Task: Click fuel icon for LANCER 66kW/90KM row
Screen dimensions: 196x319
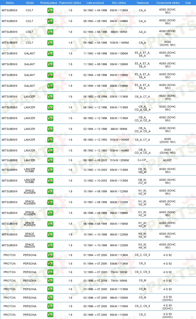Action: (x=50, y=129)
